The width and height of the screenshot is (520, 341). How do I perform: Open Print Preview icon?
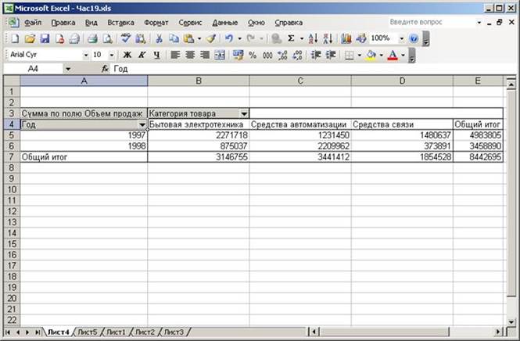click(x=107, y=38)
